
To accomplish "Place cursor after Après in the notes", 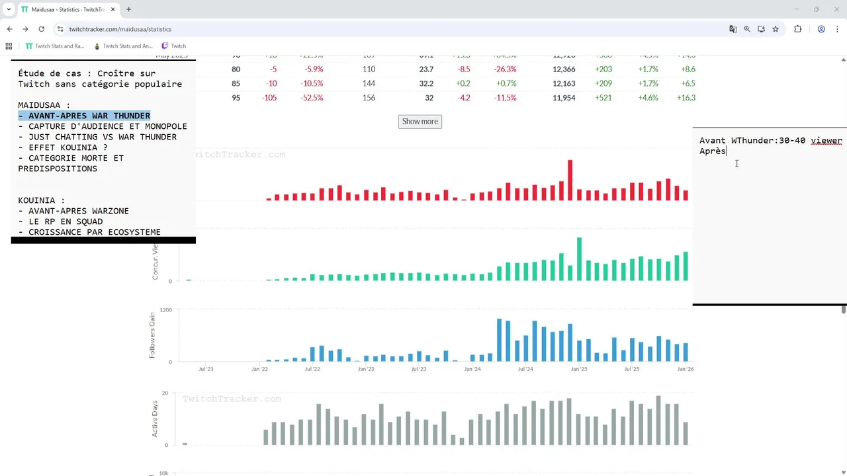I will pyautogui.click(x=727, y=151).
